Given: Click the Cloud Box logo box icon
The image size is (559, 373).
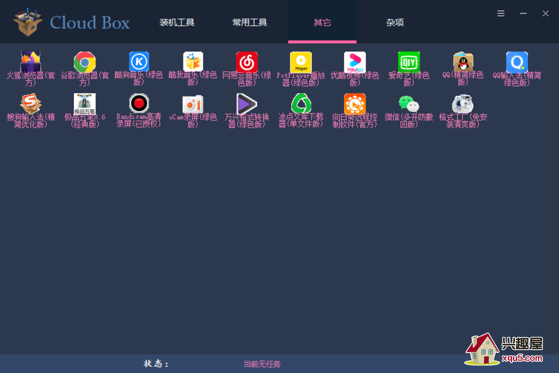Looking at the screenshot, I should click(28, 22).
